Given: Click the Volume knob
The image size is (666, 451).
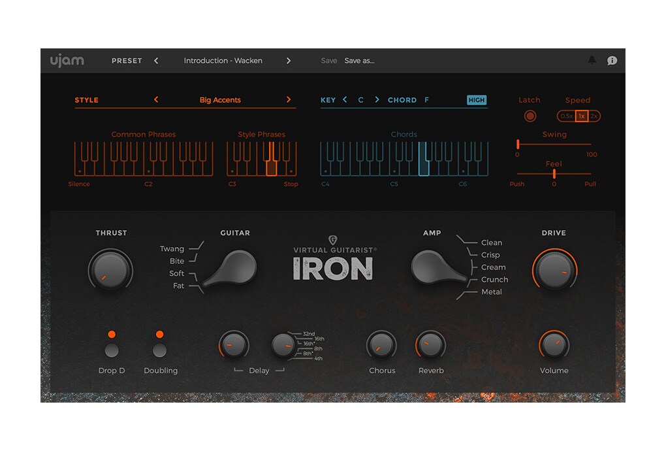Looking at the screenshot, I should [554, 344].
